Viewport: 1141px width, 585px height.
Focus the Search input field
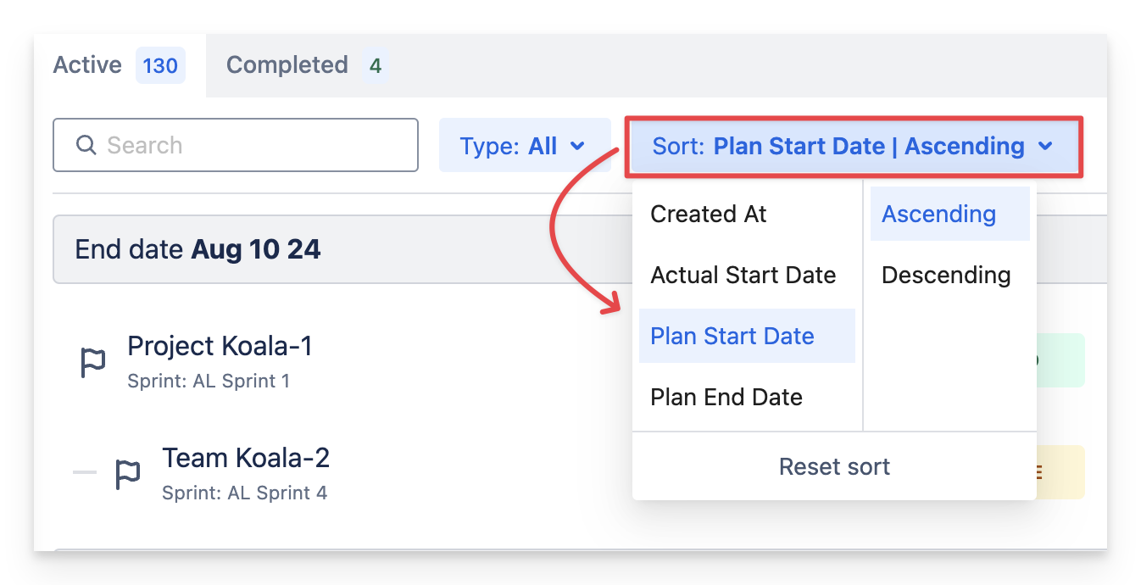tap(254, 145)
